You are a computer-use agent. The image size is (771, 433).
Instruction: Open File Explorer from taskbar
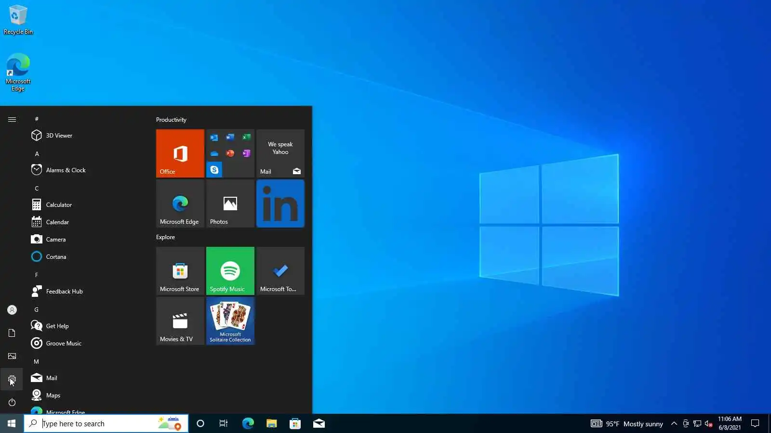pos(271,423)
